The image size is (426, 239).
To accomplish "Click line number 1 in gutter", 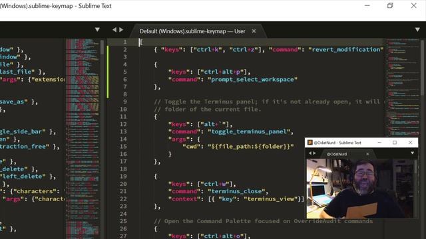I will point(125,42).
